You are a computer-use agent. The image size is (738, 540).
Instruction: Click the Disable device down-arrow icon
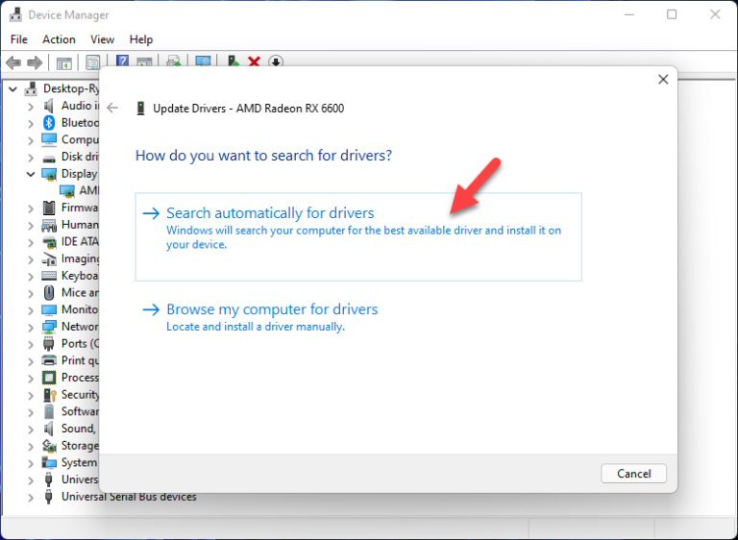(x=276, y=61)
